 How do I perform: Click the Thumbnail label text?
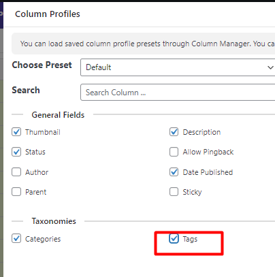43,132
